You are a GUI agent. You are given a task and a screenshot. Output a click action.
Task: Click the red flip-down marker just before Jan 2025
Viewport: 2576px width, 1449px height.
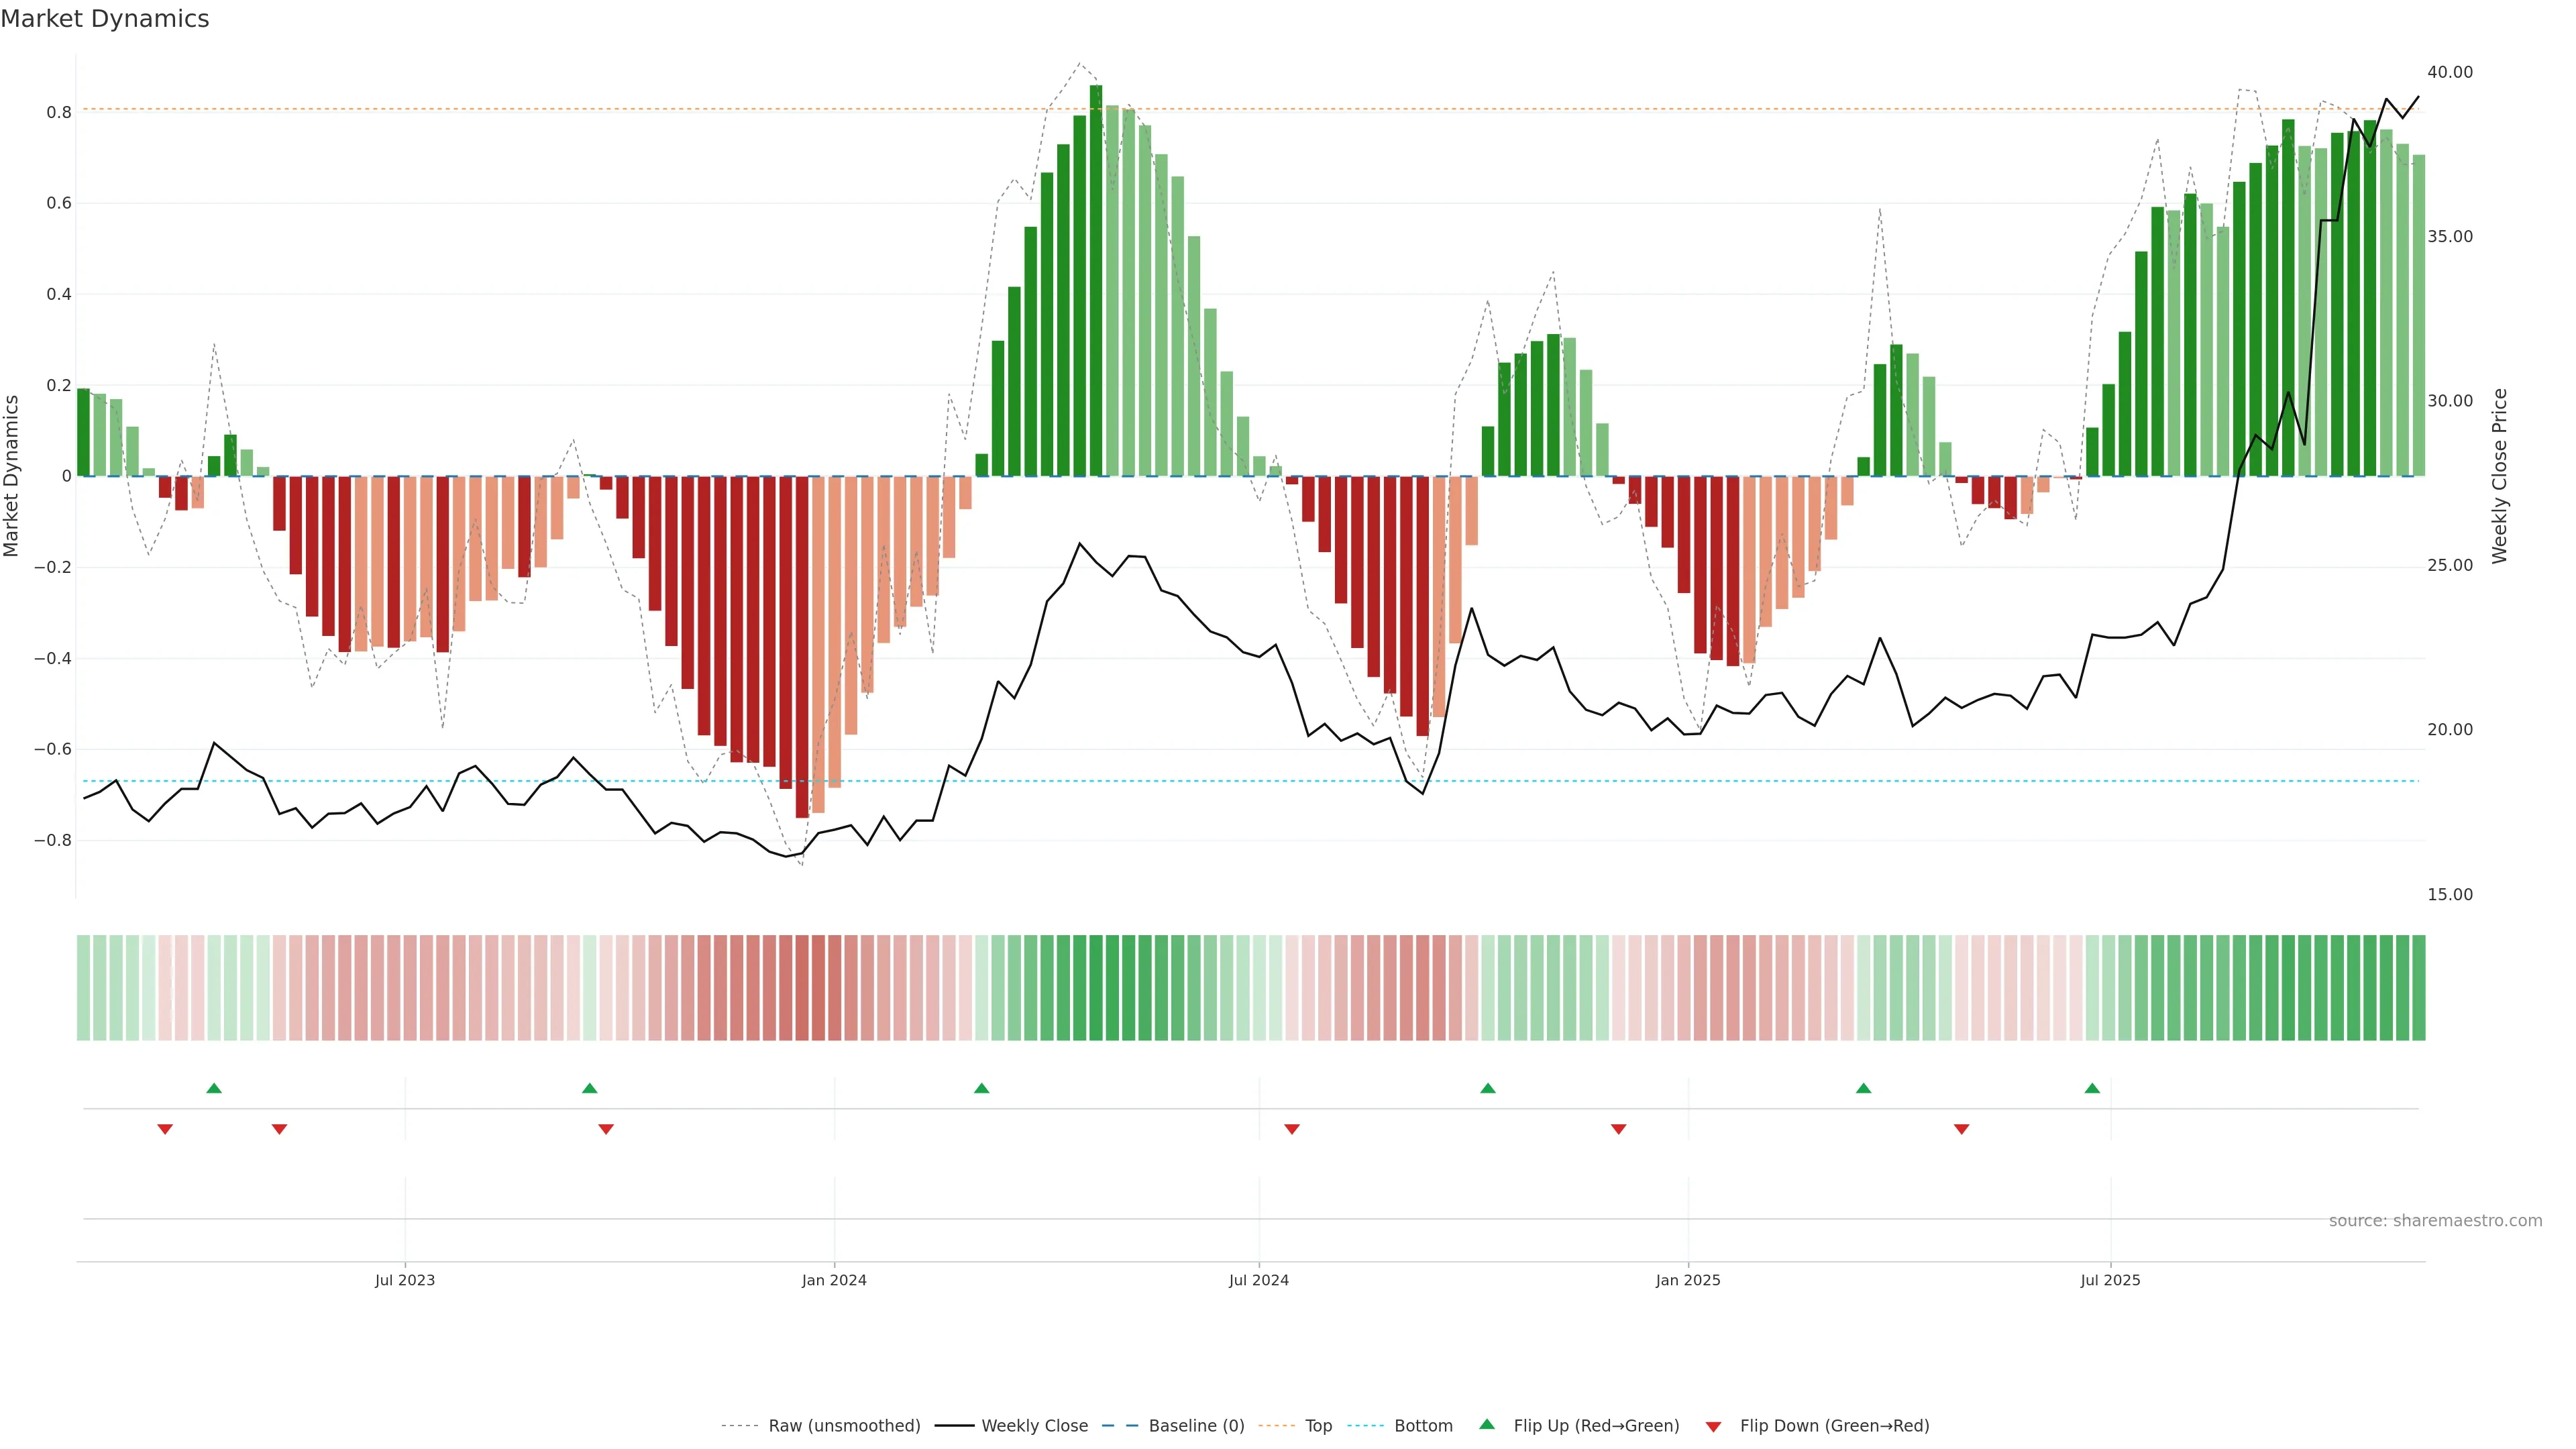click(x=1618, y=1129)
